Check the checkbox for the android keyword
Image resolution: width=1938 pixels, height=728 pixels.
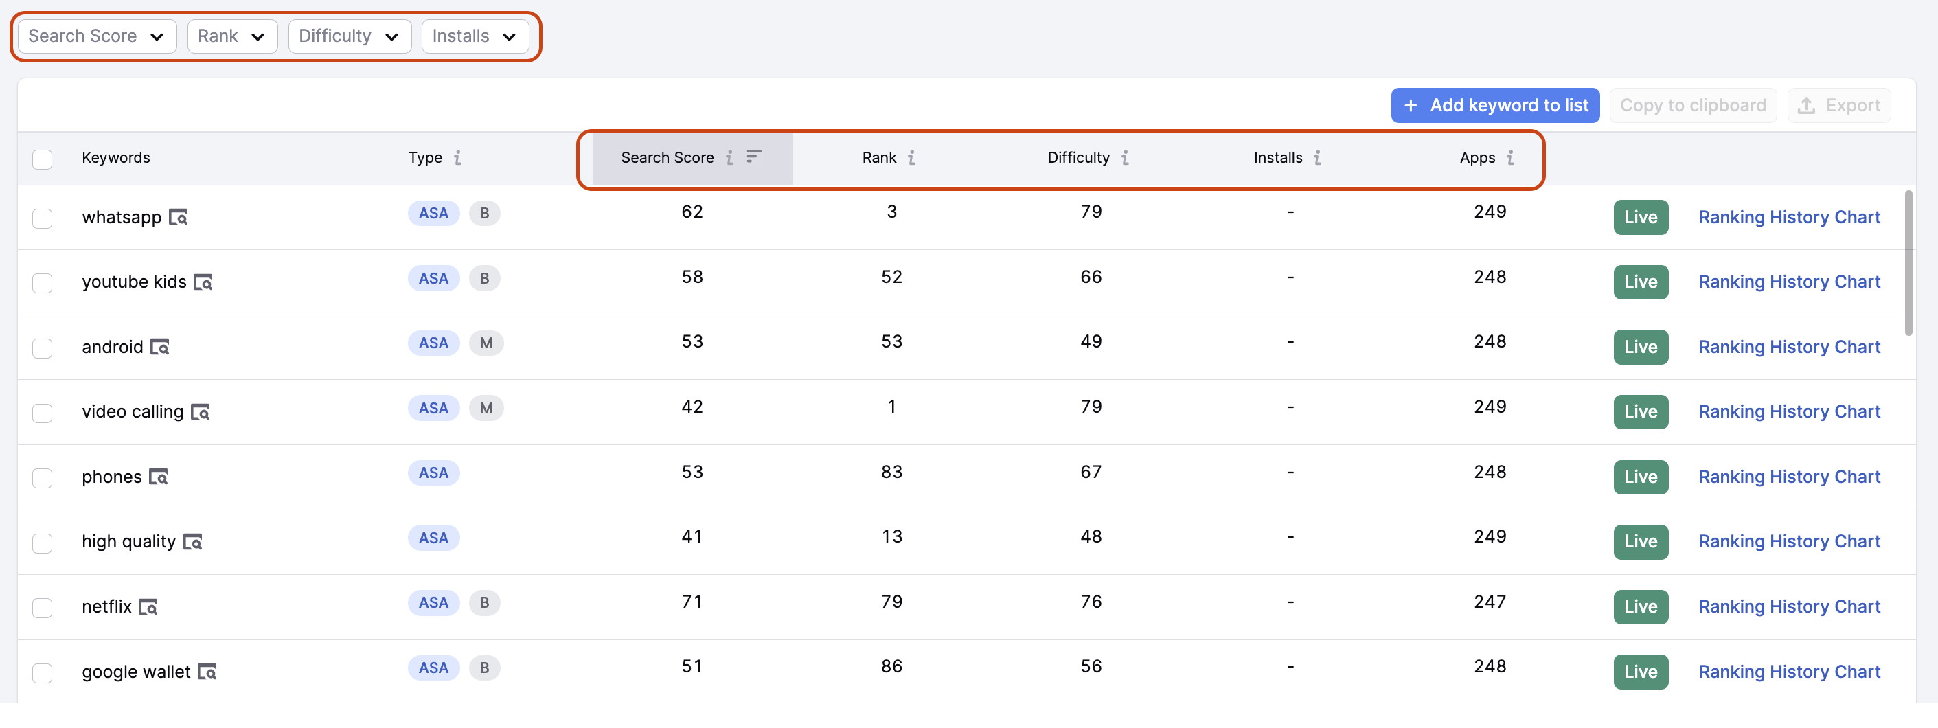pos(43,348)
